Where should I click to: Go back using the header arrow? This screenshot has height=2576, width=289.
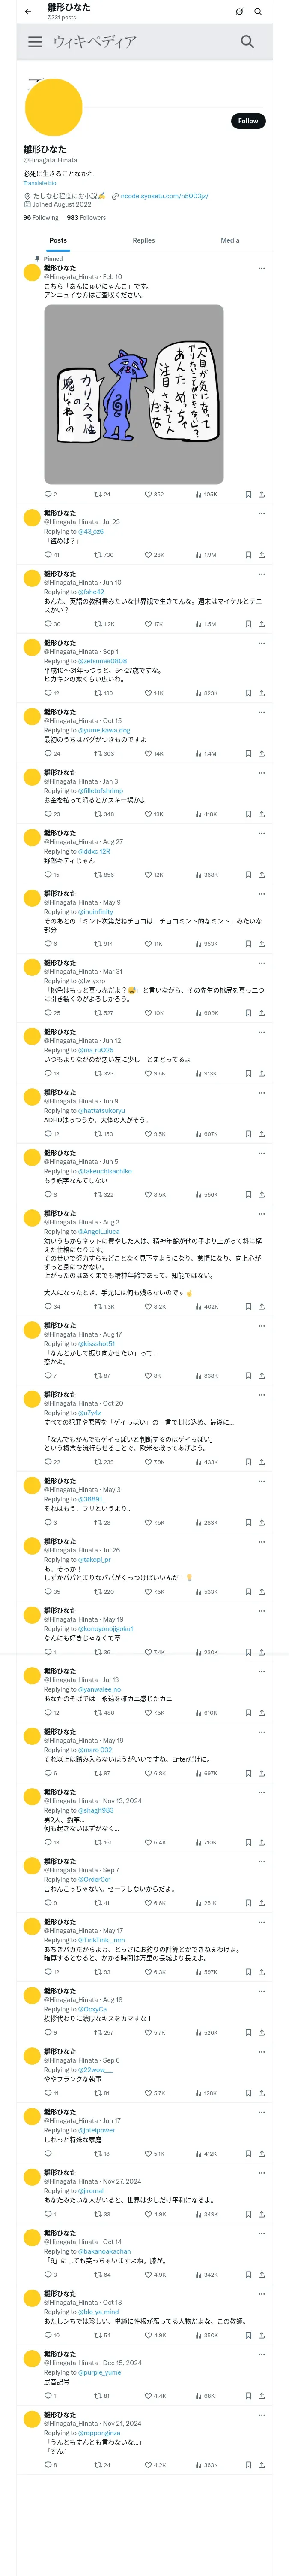(27, 11)
